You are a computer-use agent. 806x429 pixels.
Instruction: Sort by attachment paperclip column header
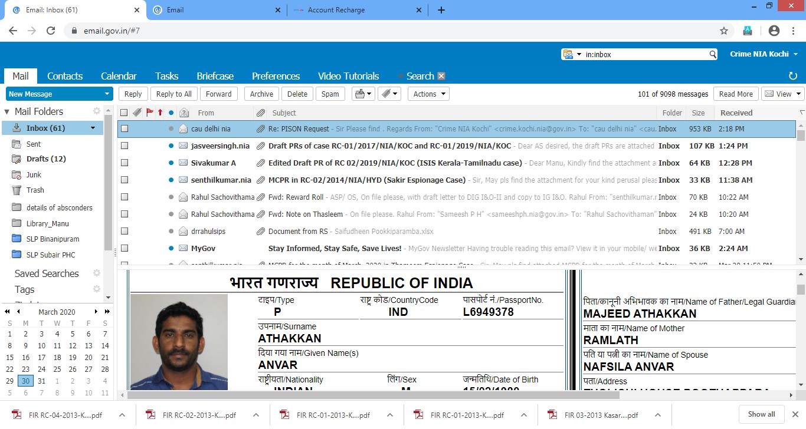coord(260,113)
